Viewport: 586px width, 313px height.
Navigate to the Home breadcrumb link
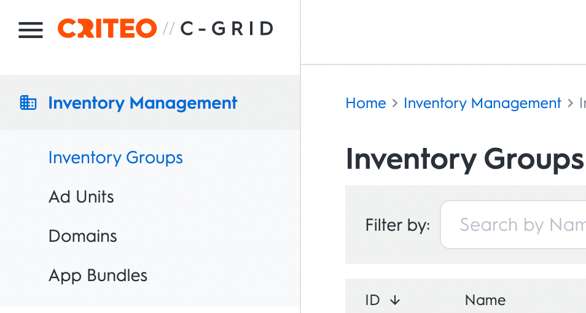365,103
